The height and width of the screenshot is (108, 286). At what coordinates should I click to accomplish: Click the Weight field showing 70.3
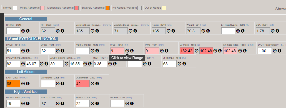pos(193,31)
